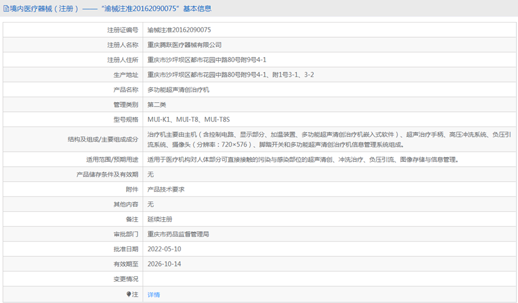Click the page title 境内医疗器械（注册）
The width and height of the screenshot is (518, 303).
[x=44, y=9]
